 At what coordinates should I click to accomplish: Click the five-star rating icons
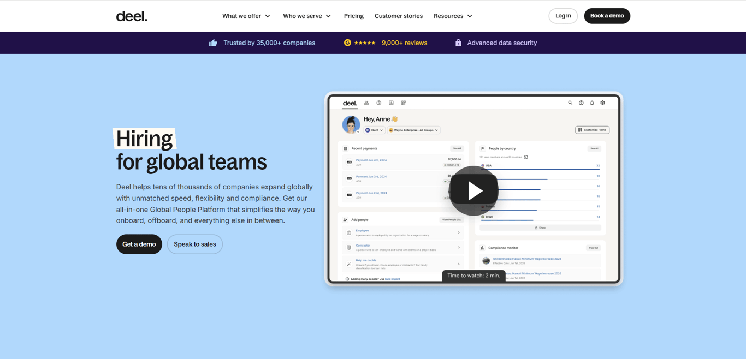click(x=365, y=43)
